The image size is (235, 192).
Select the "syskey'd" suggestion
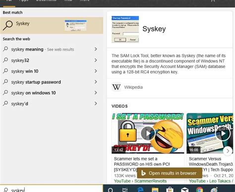(52, 104)
